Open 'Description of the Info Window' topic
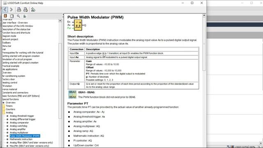This screenshot has width=263, height=148. [x=18, y=26]
